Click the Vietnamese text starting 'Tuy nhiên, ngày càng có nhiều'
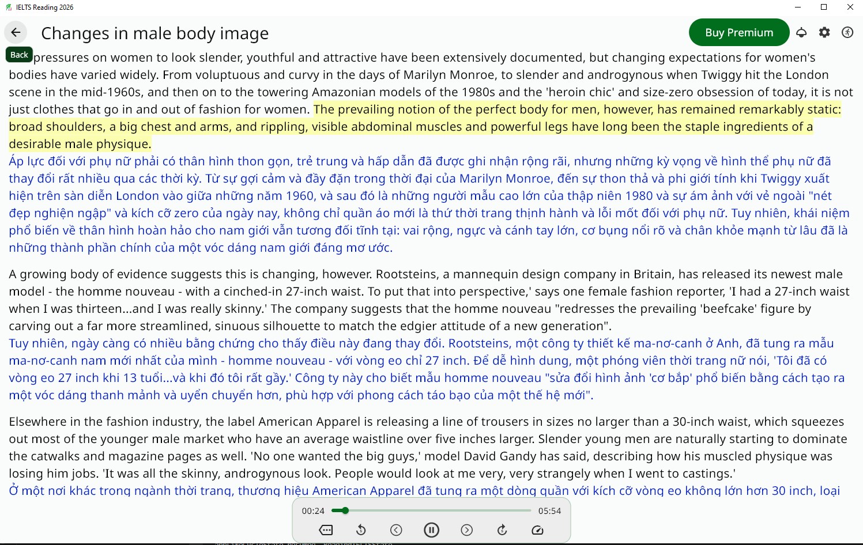Screen dimensions: 863x545 (x=427, y=369)
